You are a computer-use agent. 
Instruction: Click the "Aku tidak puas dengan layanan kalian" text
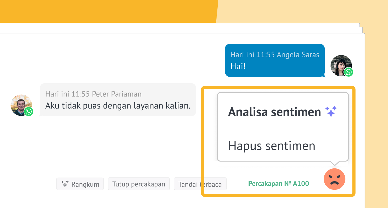(x=118, y=105)
